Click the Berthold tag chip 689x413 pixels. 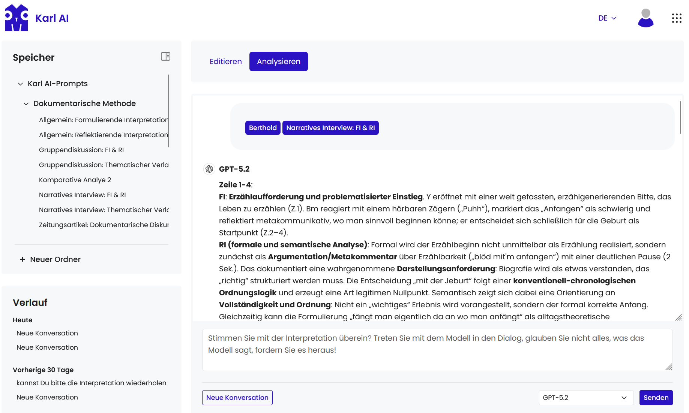pyautogui.click(x=263, y=128)
